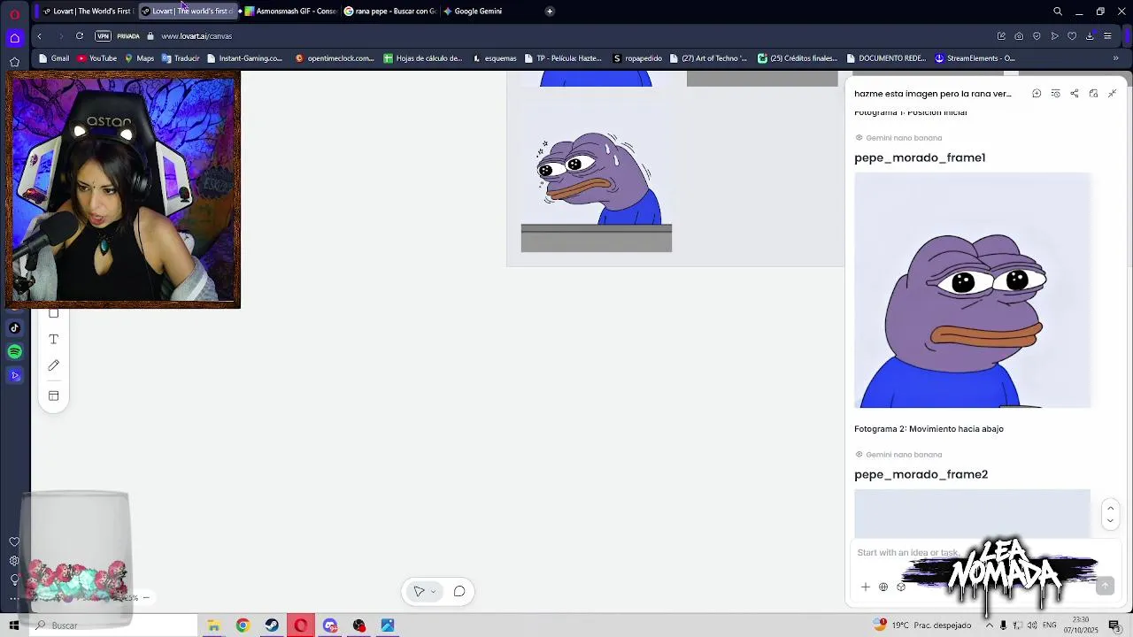Image resolution: width=1133 pixels, height=637 pixels.
Task: Expand bookmarks overflow chevron
Action: 1115,58
